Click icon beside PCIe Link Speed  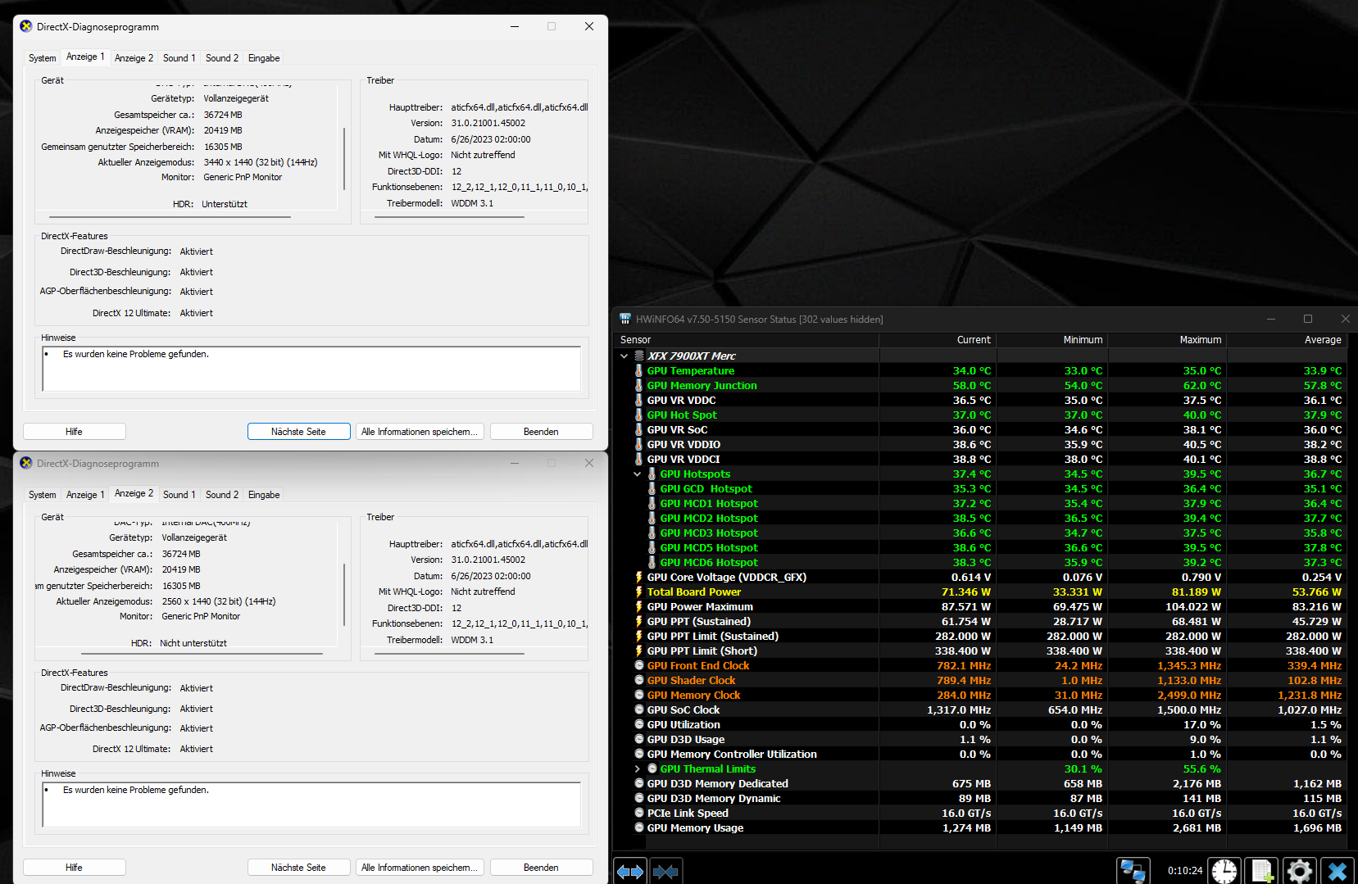point(639,813)
